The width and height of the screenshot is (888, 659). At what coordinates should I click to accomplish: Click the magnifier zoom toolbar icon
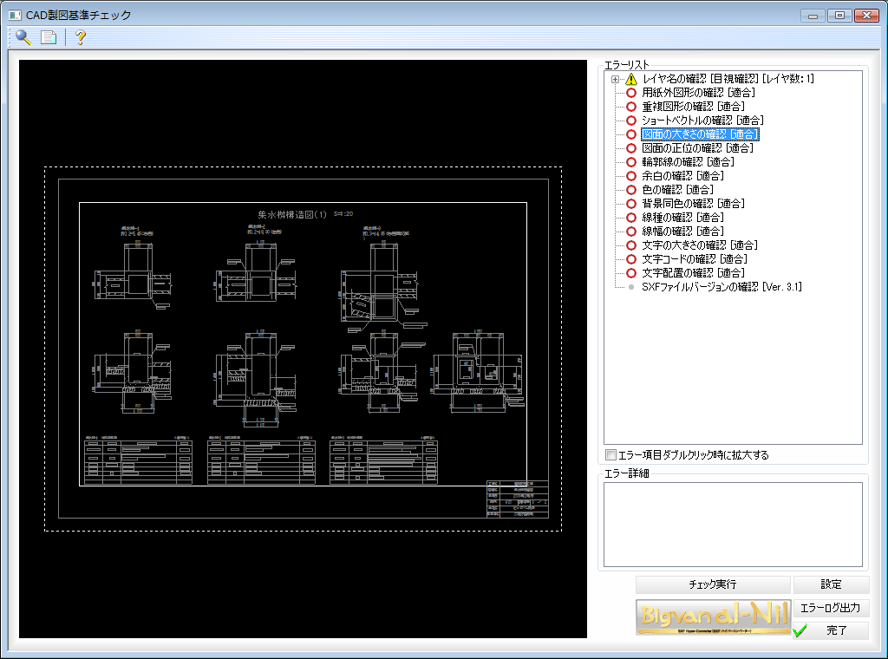[23, 37]
